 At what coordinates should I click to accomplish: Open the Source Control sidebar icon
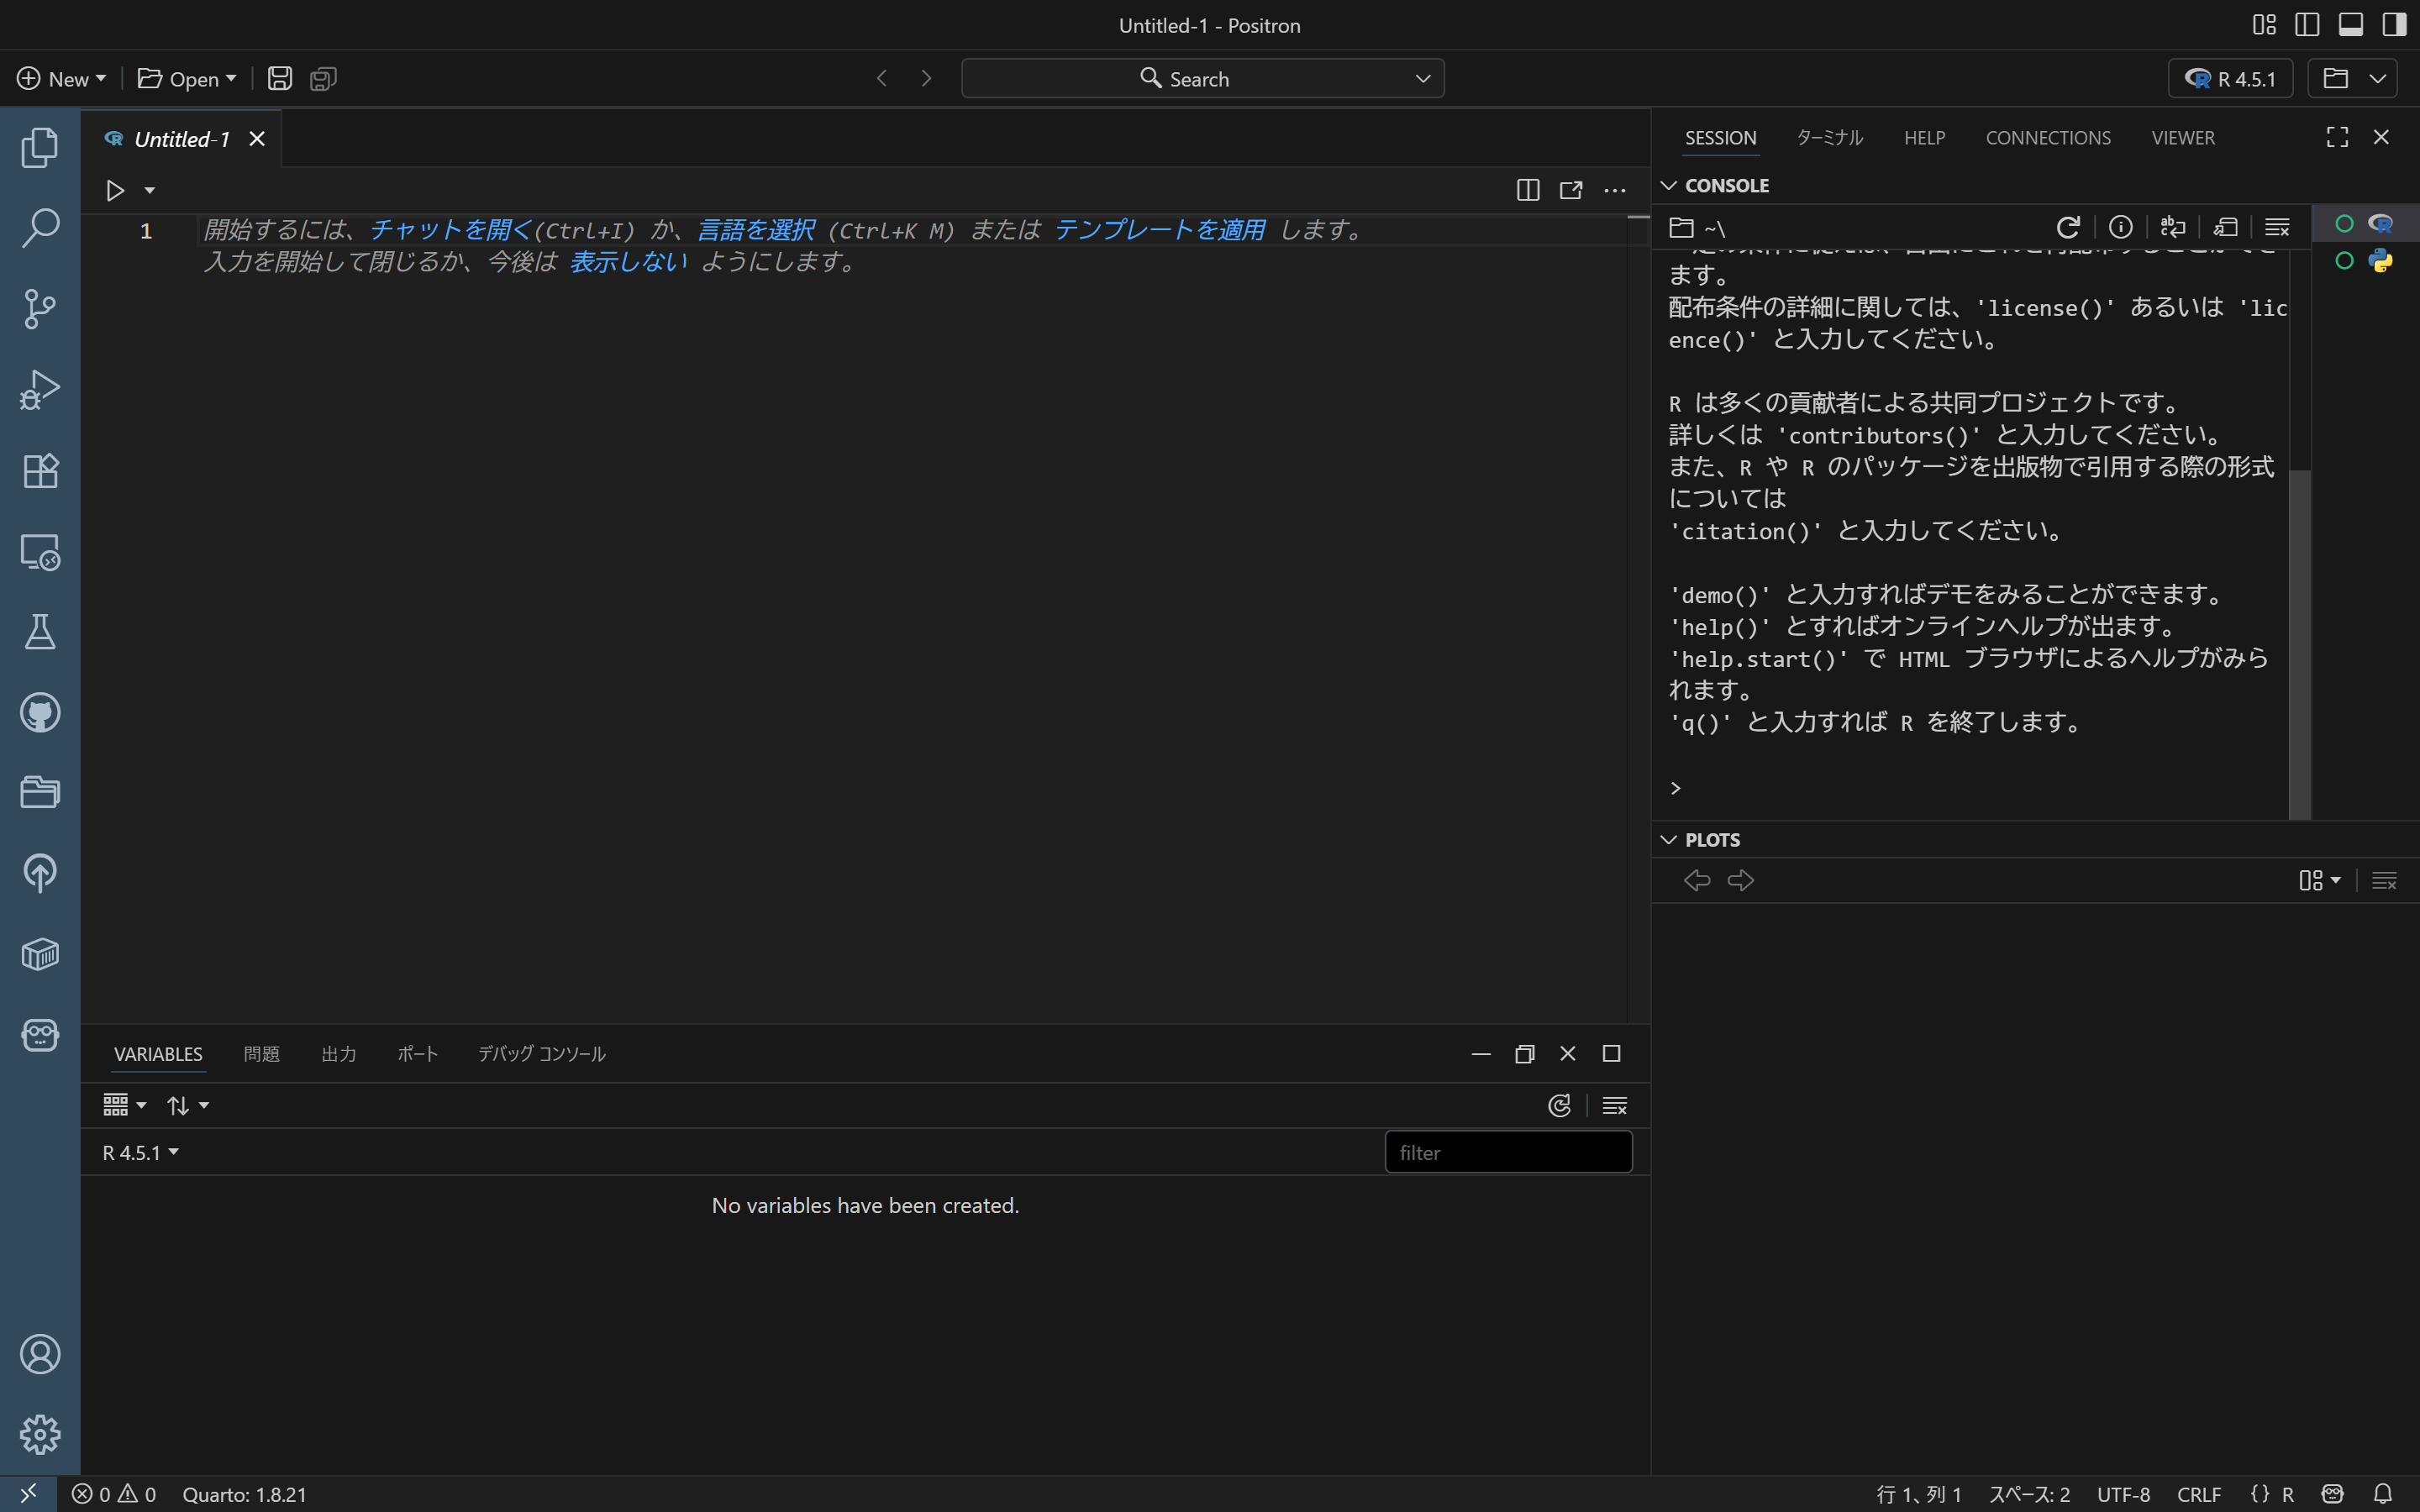[x=40, y=309]
